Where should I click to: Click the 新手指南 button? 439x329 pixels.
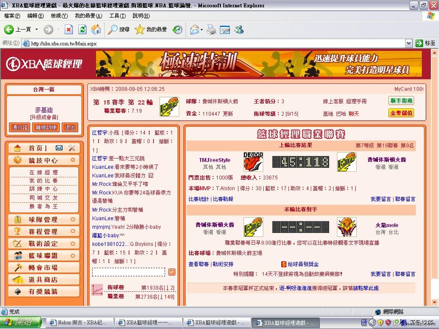pyautogui.click(x=401, y=101)
